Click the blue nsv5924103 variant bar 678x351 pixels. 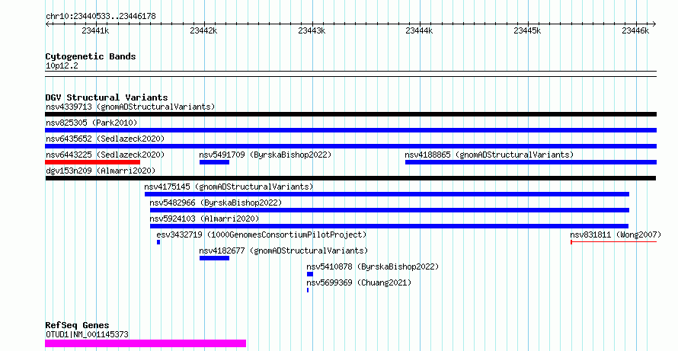[389, 226]
